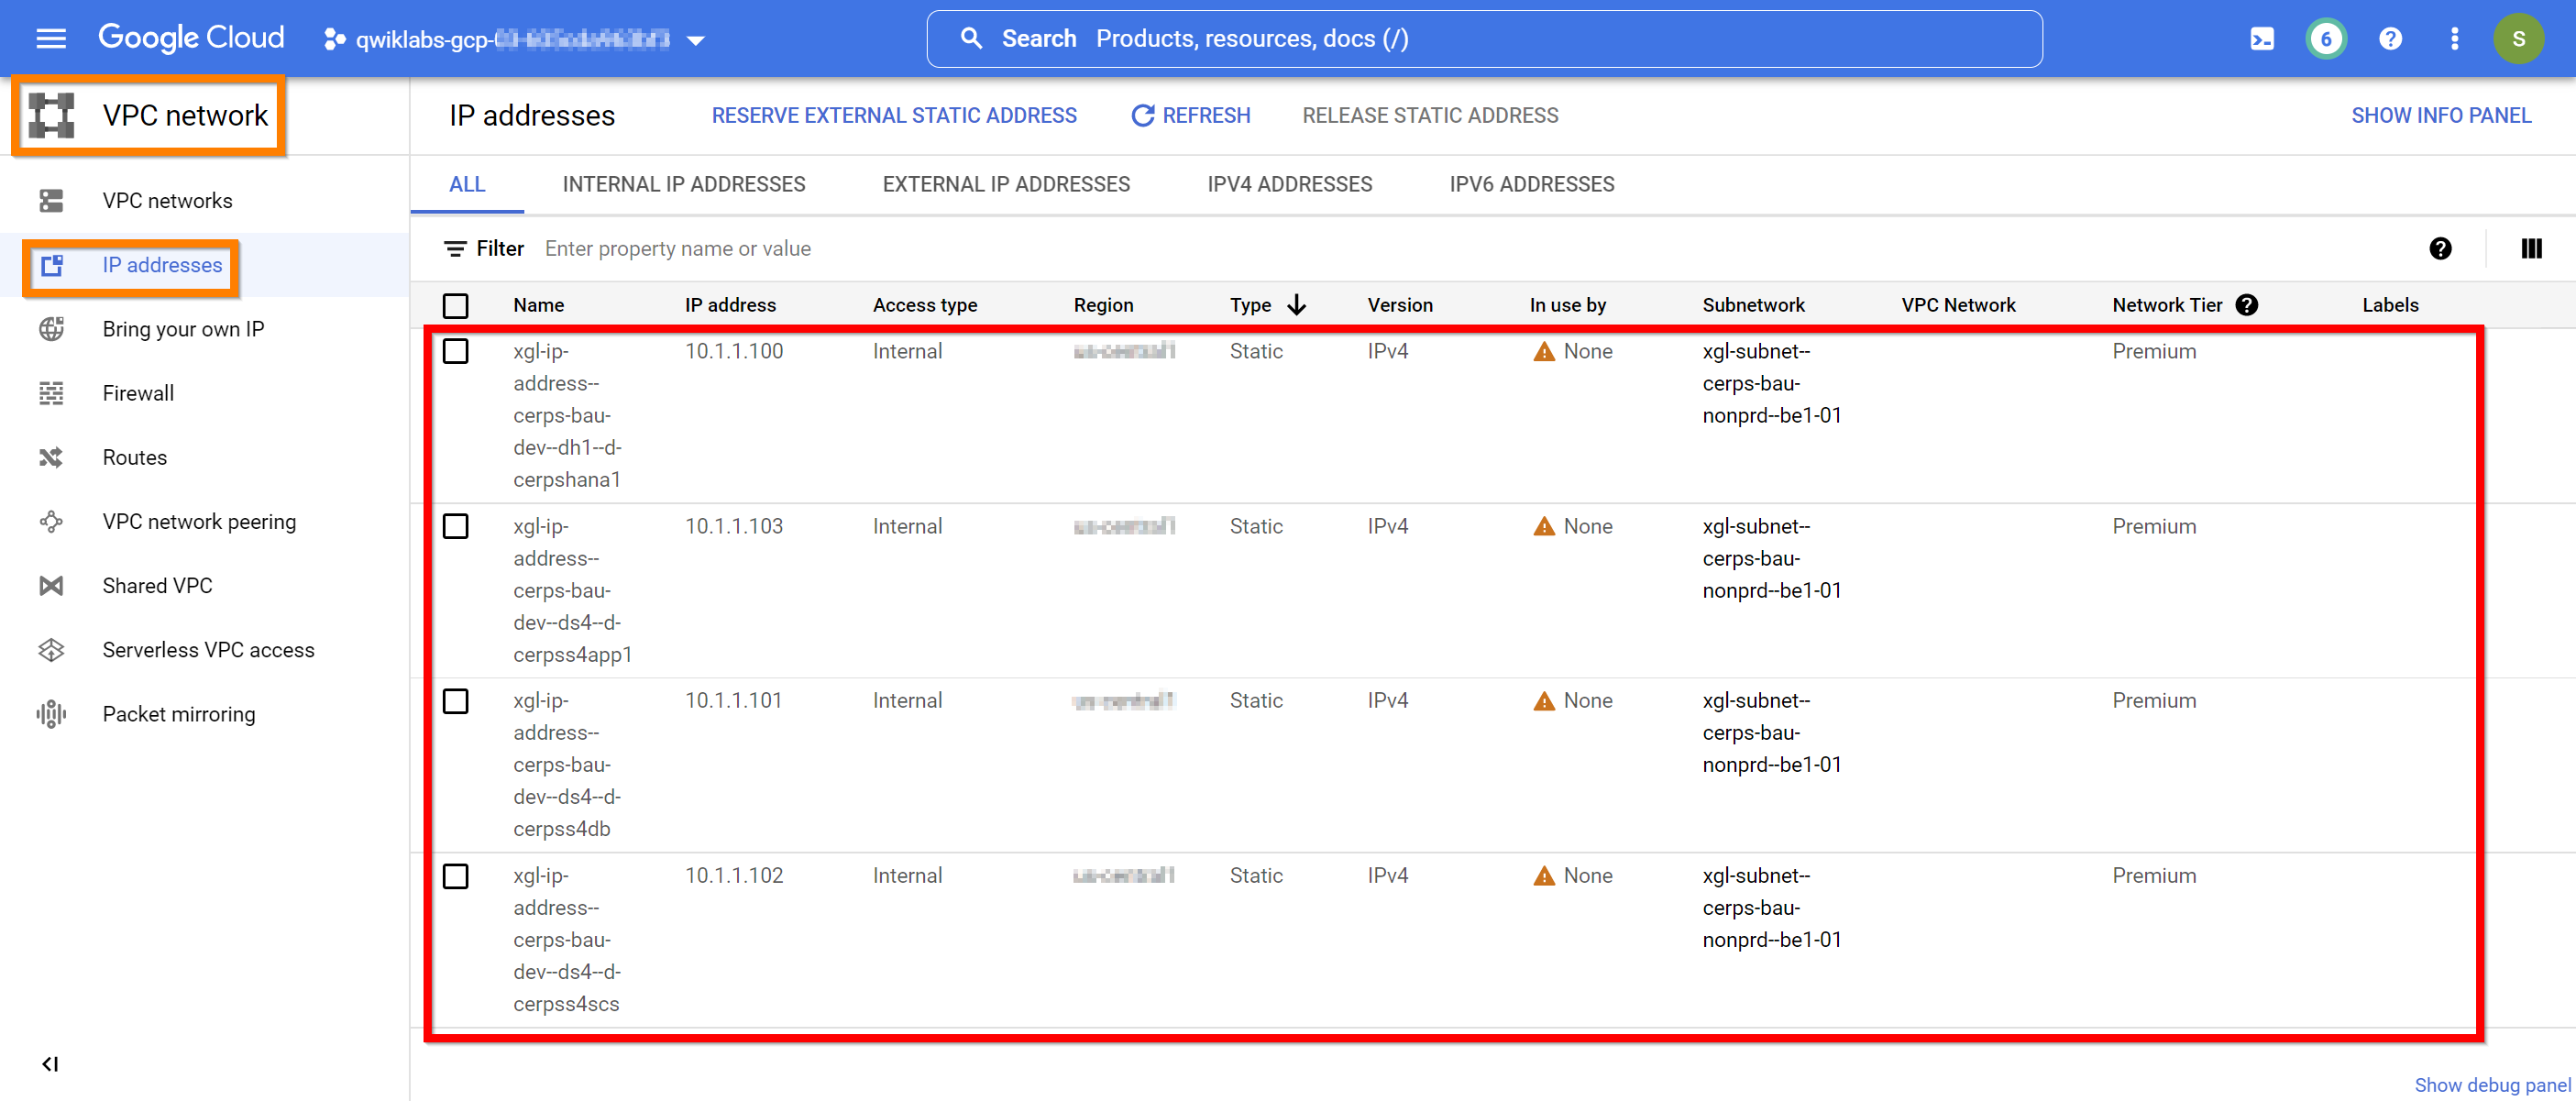Click the Google Cloud logo

pos(191,38)
